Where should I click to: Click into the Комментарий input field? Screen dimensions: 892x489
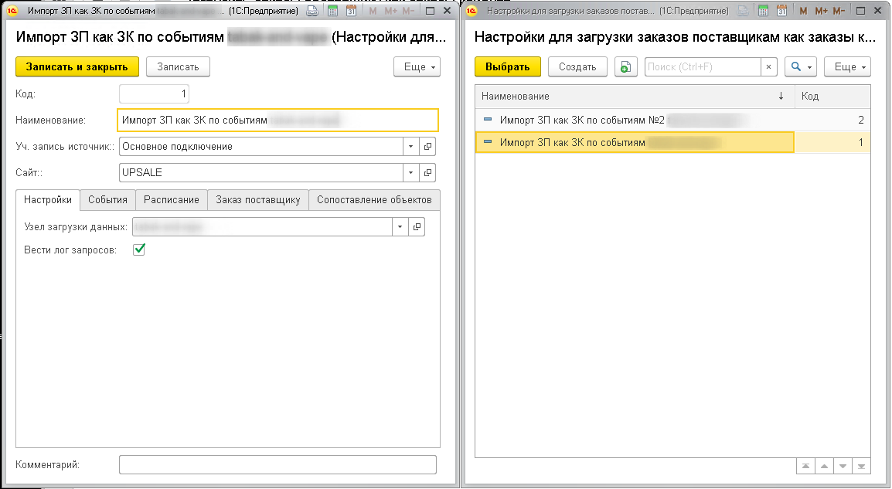pos(277,464)
